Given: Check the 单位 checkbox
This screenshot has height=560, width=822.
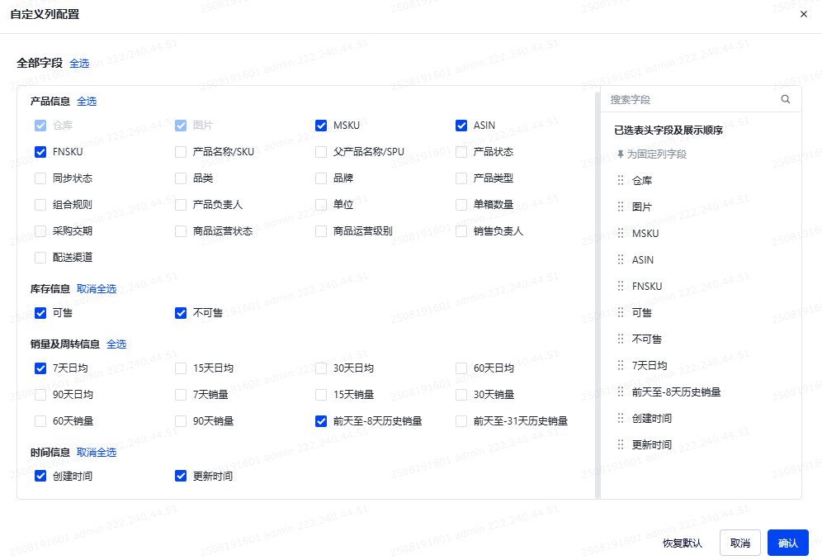Looking at the screenshot, I should pos(321,204).
